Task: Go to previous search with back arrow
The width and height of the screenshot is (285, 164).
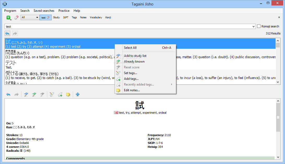Action: pos(8,33)
